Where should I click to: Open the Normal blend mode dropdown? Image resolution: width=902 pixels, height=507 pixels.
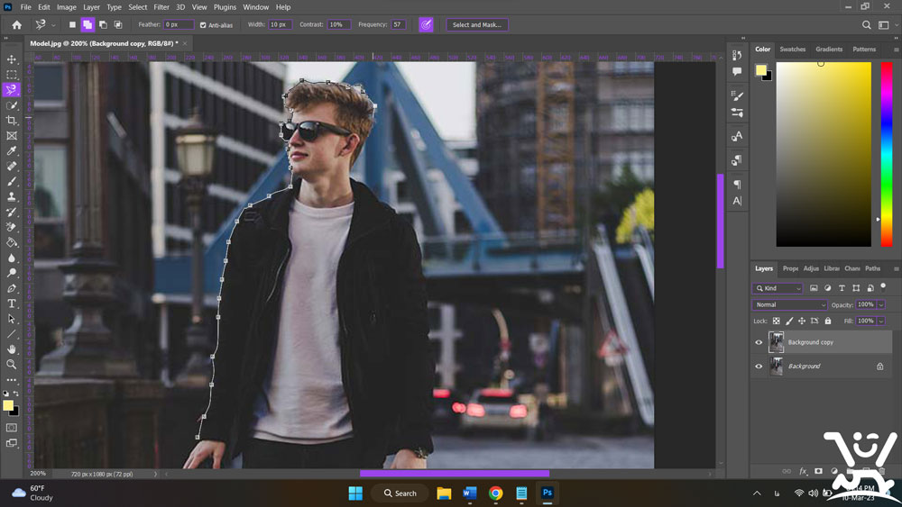coord(789,305)
